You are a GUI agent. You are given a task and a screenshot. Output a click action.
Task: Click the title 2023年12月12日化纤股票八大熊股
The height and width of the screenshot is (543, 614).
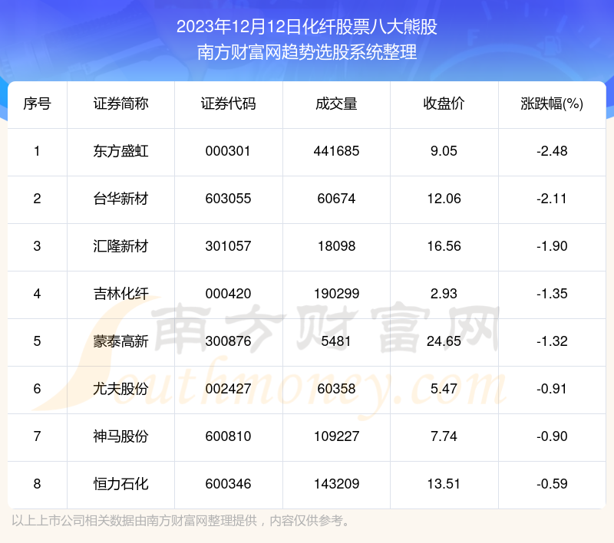307,27
